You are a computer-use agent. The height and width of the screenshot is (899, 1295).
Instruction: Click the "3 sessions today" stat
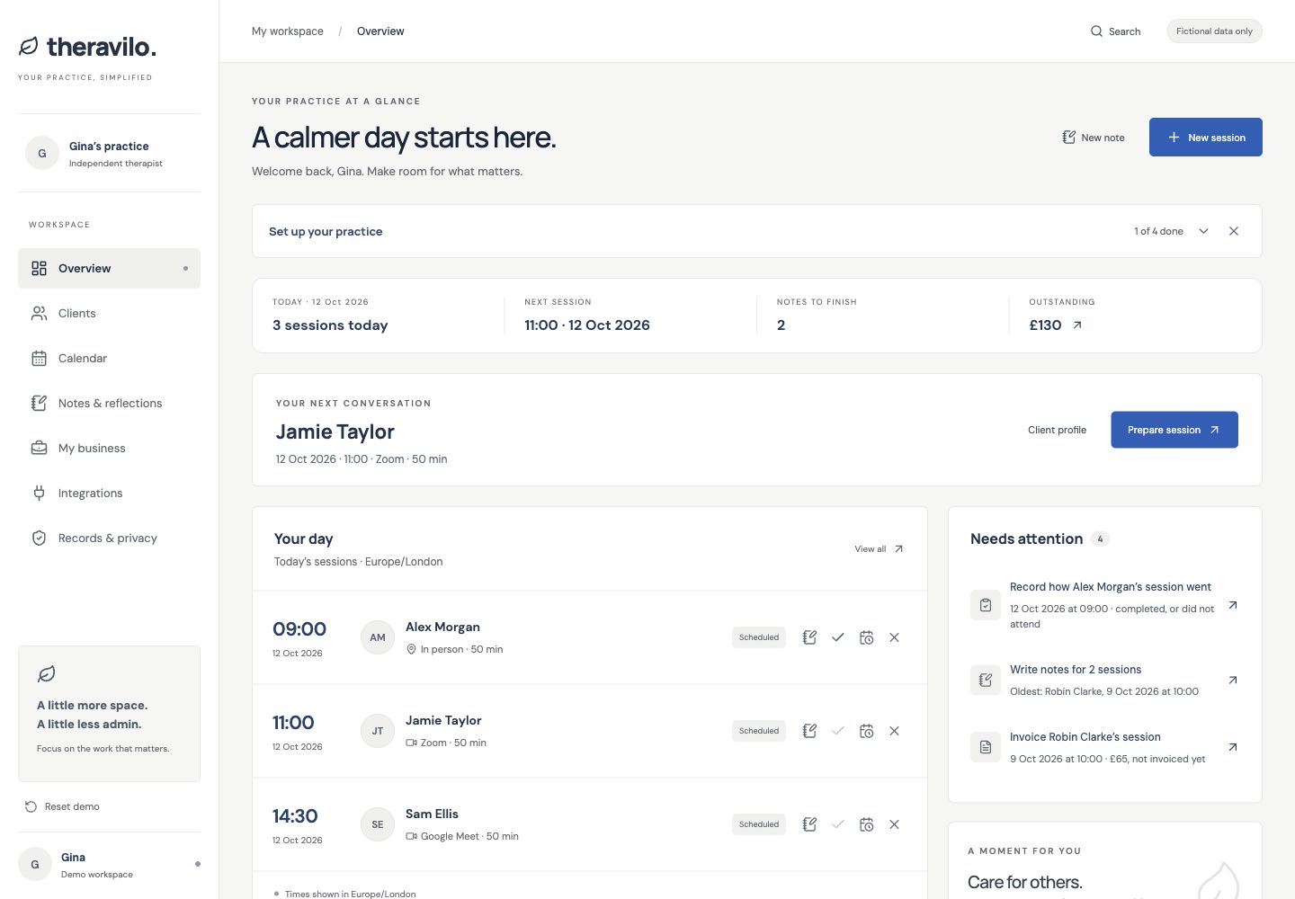(330, 325)
